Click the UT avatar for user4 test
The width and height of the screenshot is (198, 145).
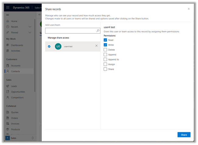(x=58, y=46)
